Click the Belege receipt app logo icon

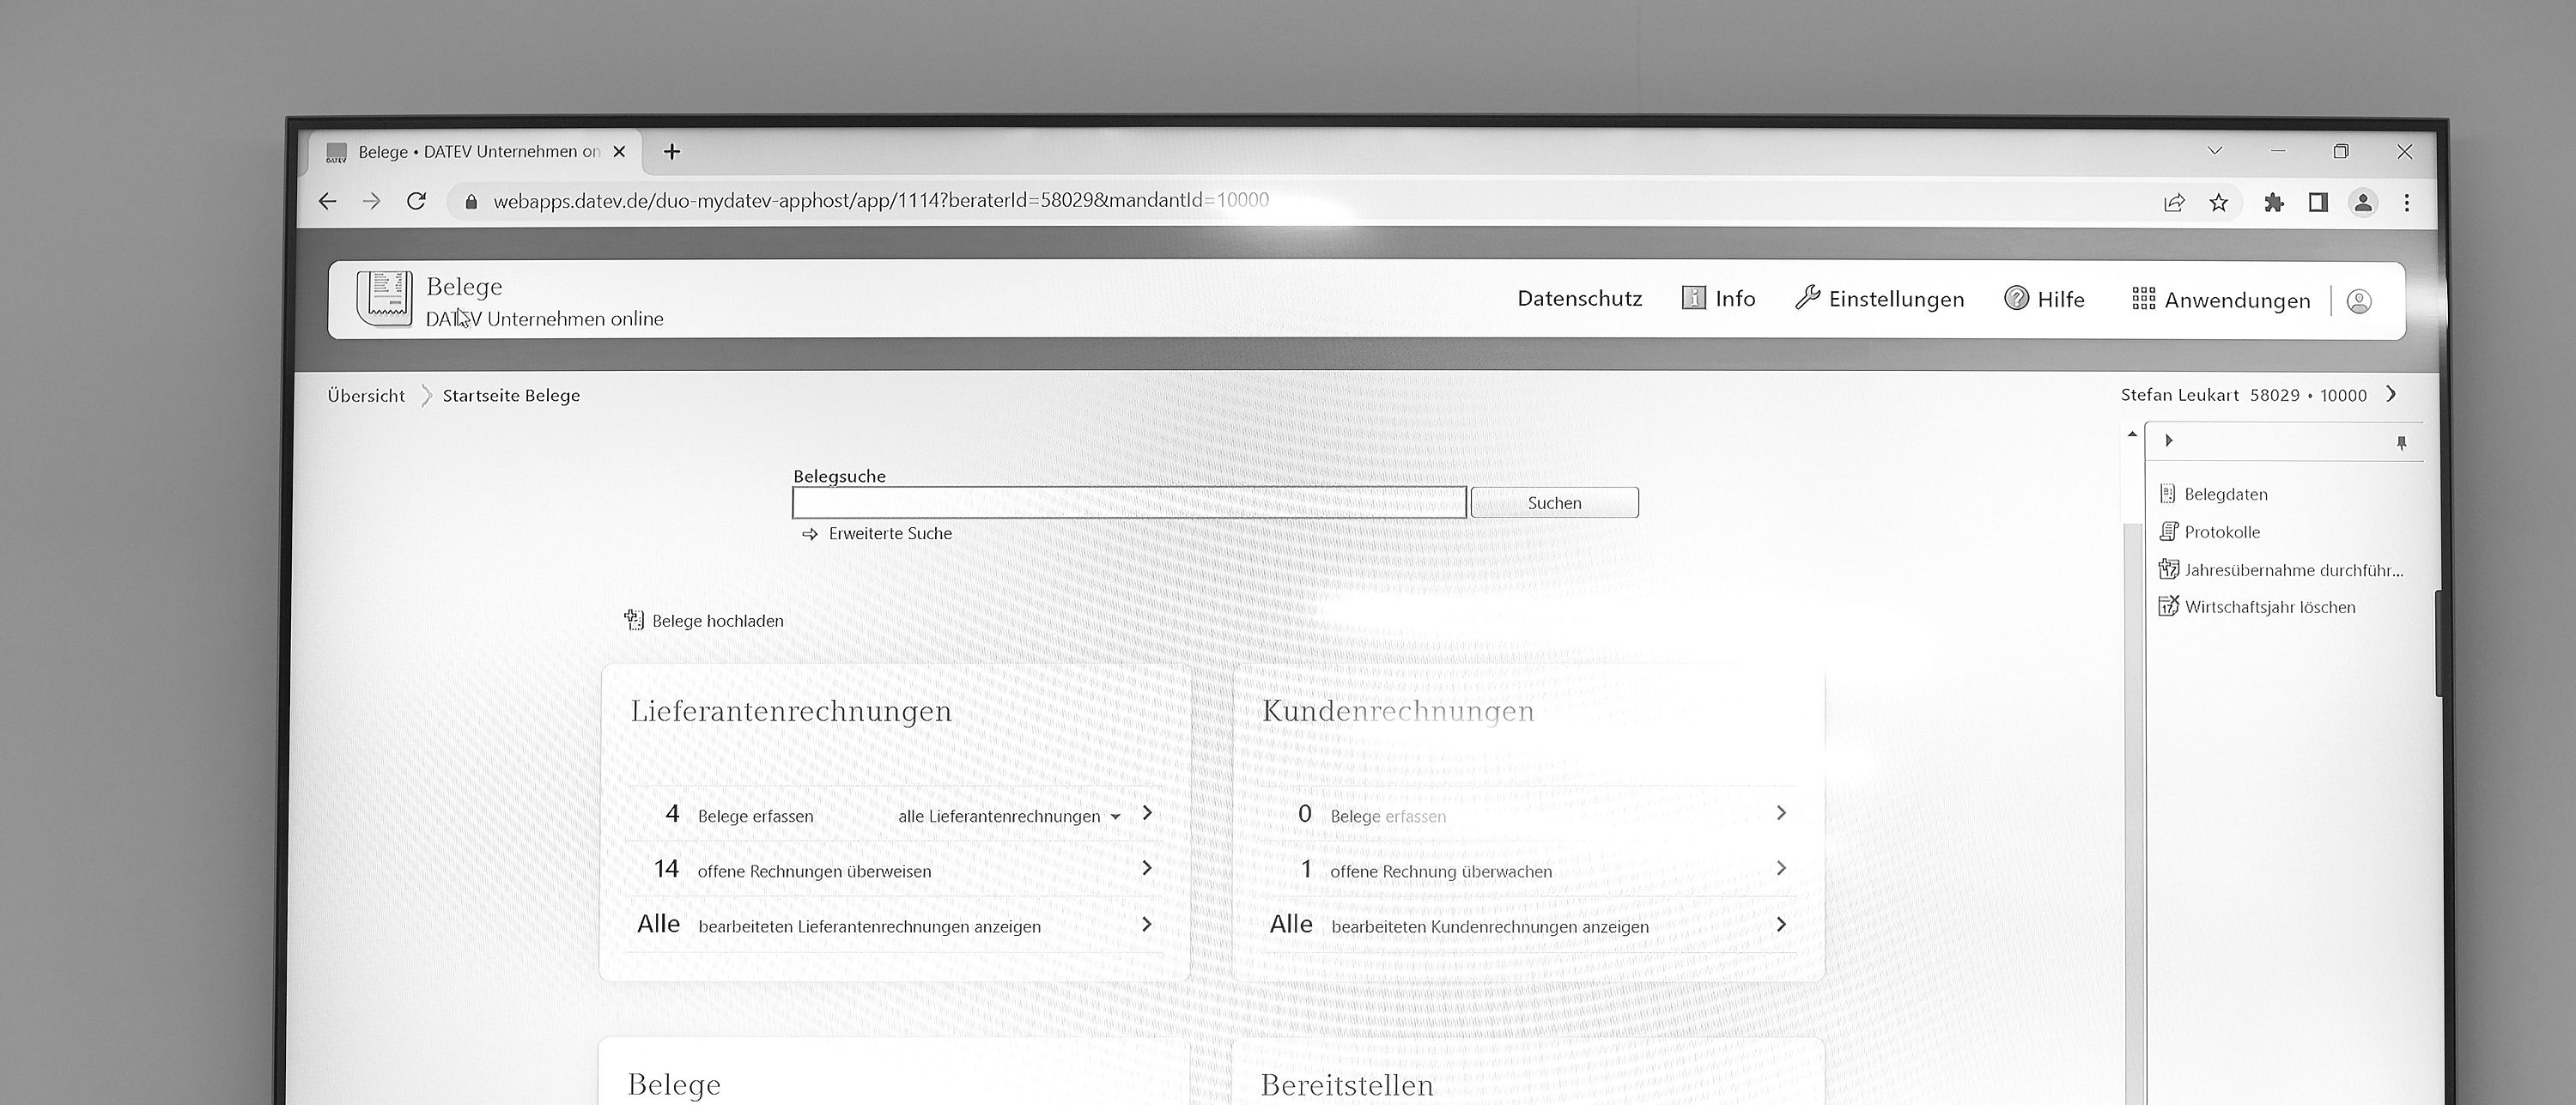(x=384, y=298)
